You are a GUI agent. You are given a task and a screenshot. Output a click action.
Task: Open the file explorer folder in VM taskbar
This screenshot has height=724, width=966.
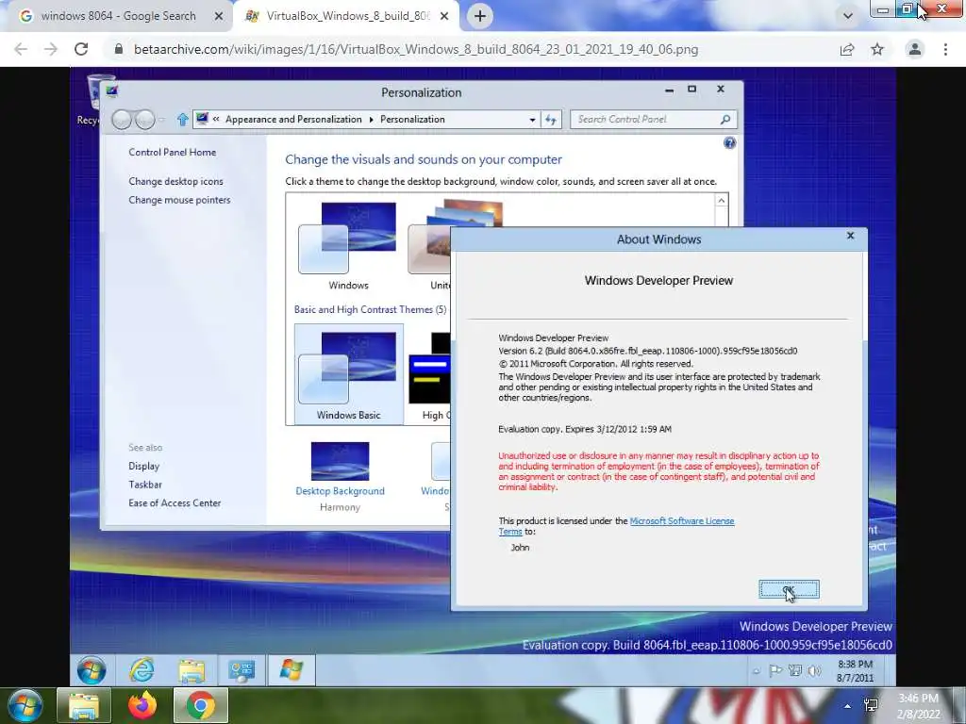192,670
